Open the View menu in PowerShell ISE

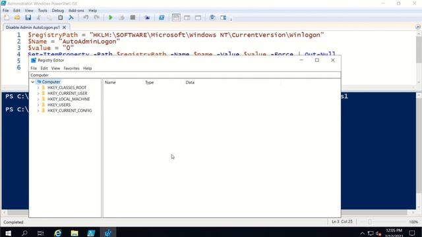(29, 11)
